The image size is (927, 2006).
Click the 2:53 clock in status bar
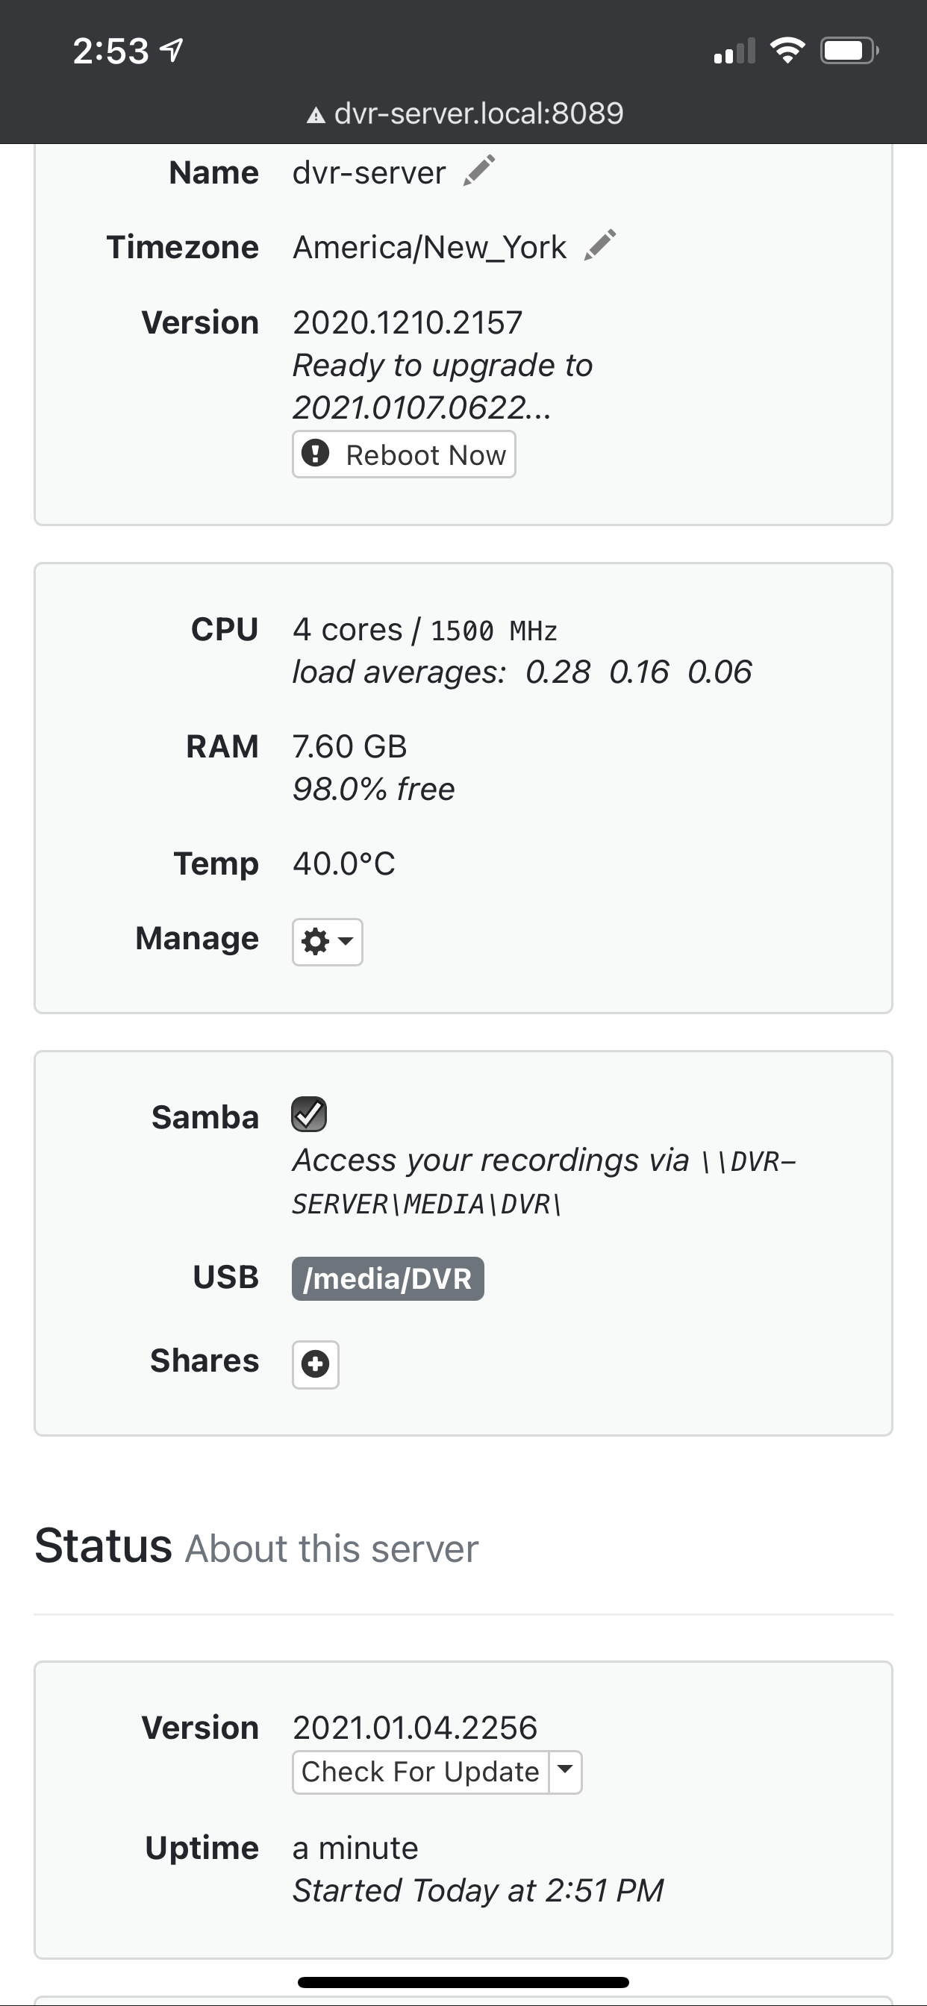(x=110, y=51)
